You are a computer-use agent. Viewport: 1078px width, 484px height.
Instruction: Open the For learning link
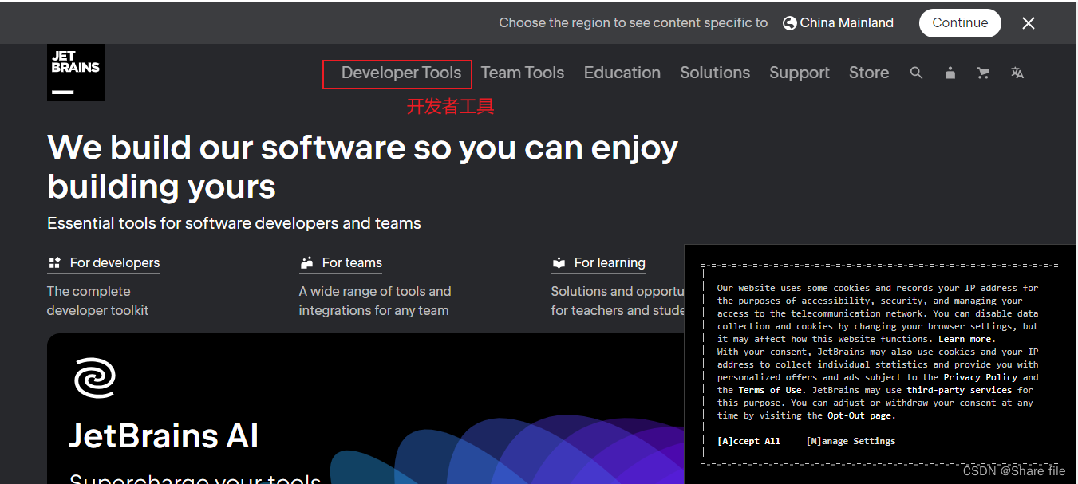click(610, 262)
